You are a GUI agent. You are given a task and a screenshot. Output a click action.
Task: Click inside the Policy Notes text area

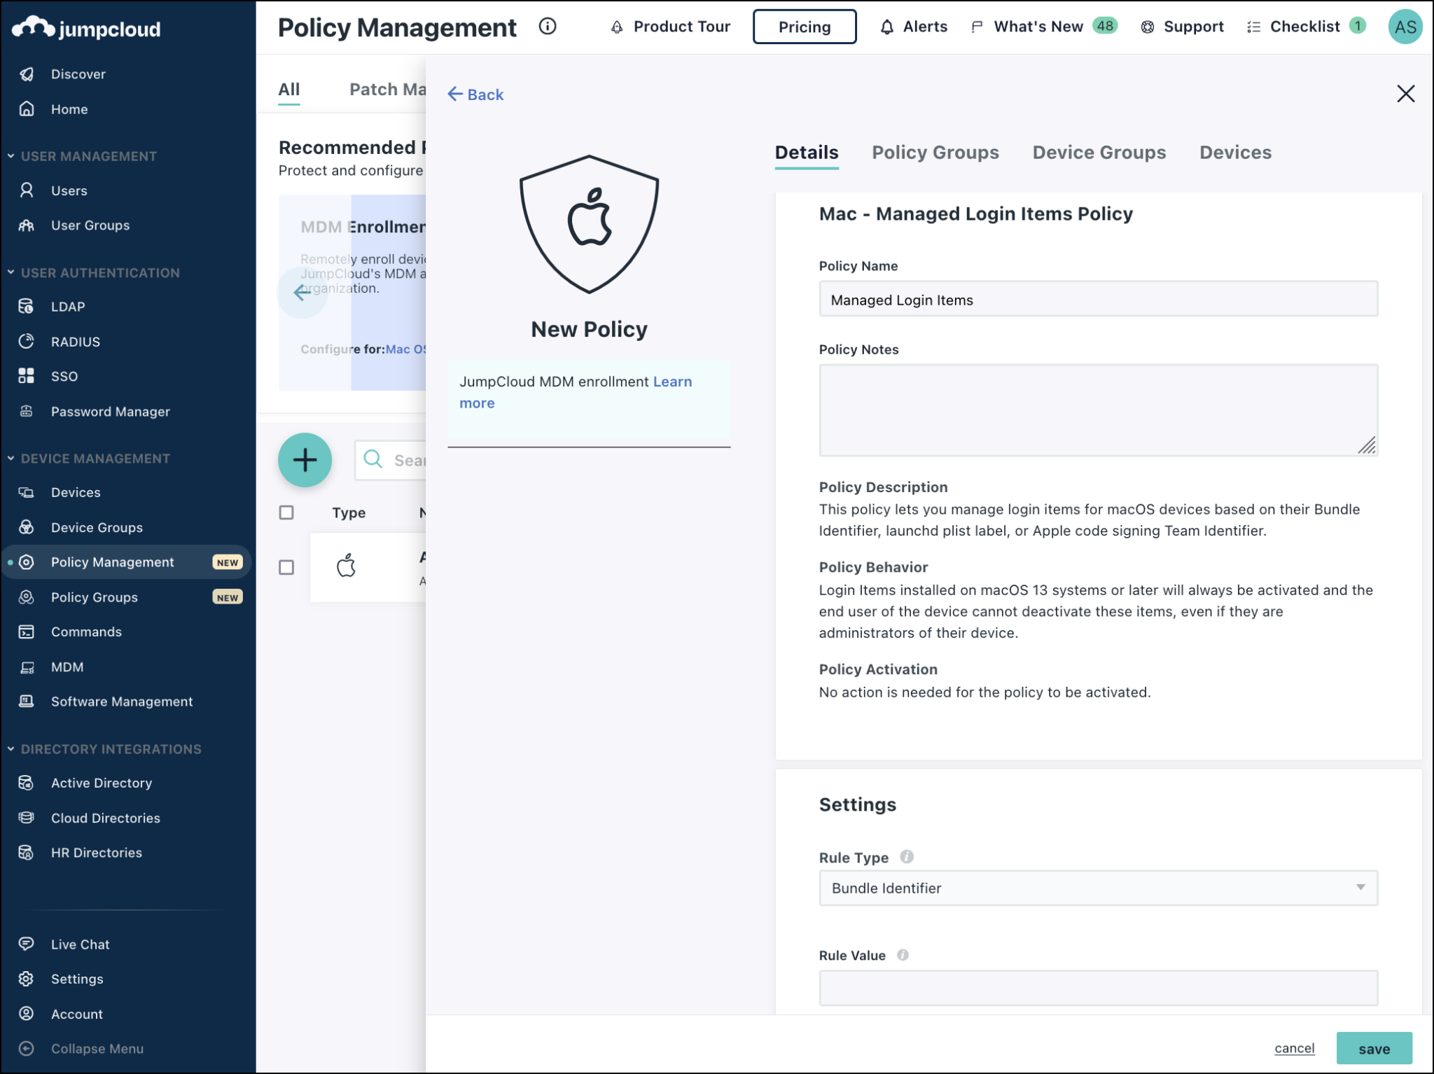1097,410
